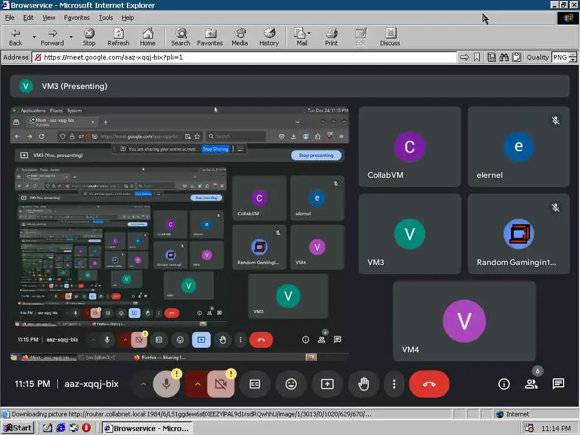Click the bookmark ribbon icon in address bar

477,57
